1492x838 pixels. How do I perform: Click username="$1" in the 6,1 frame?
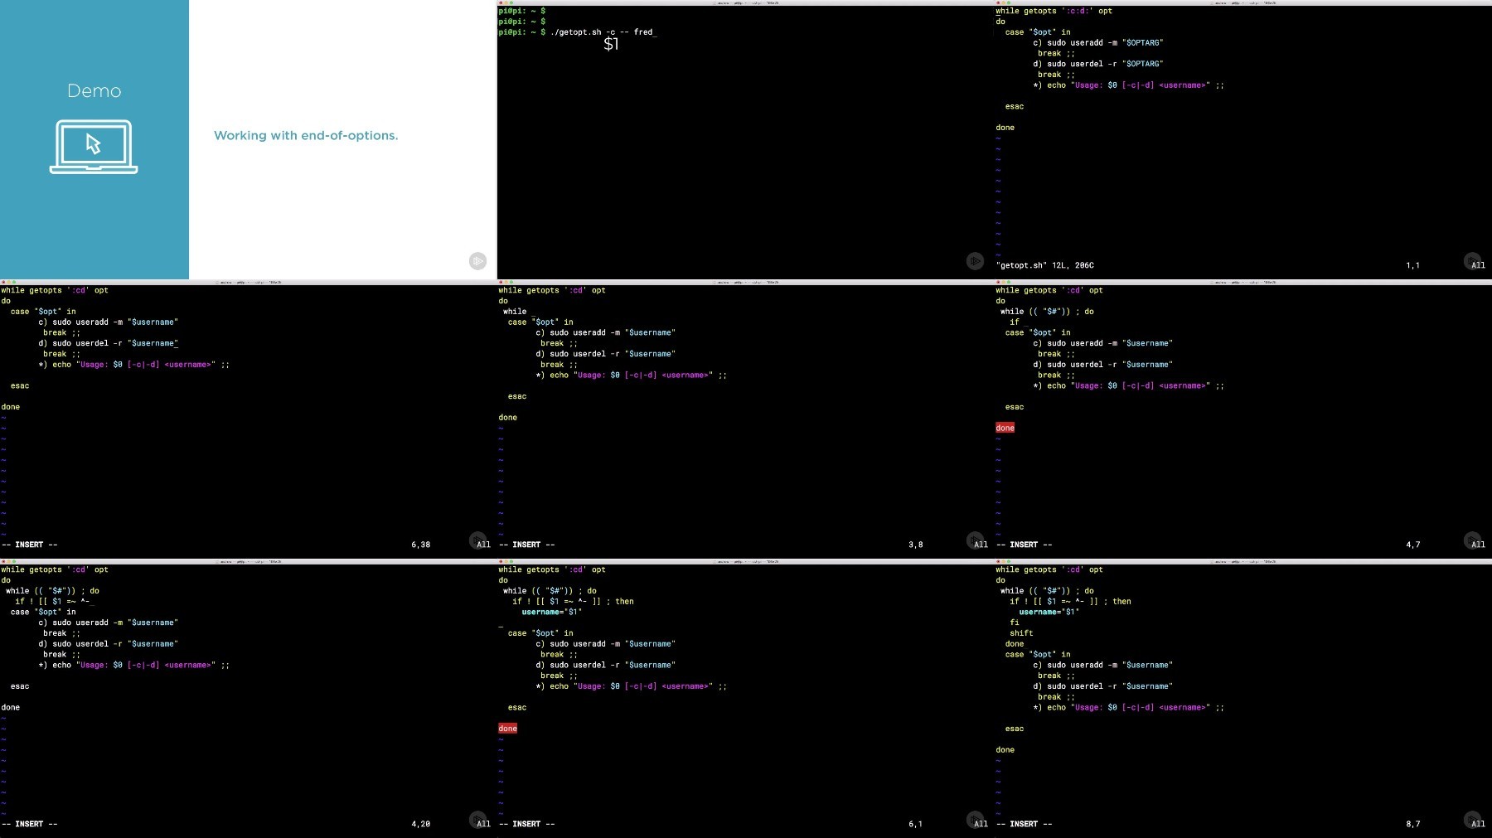[x=552, y=613]
